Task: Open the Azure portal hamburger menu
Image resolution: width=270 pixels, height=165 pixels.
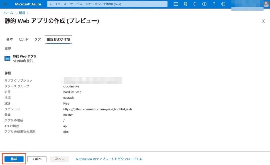Action: click(4, 4)
